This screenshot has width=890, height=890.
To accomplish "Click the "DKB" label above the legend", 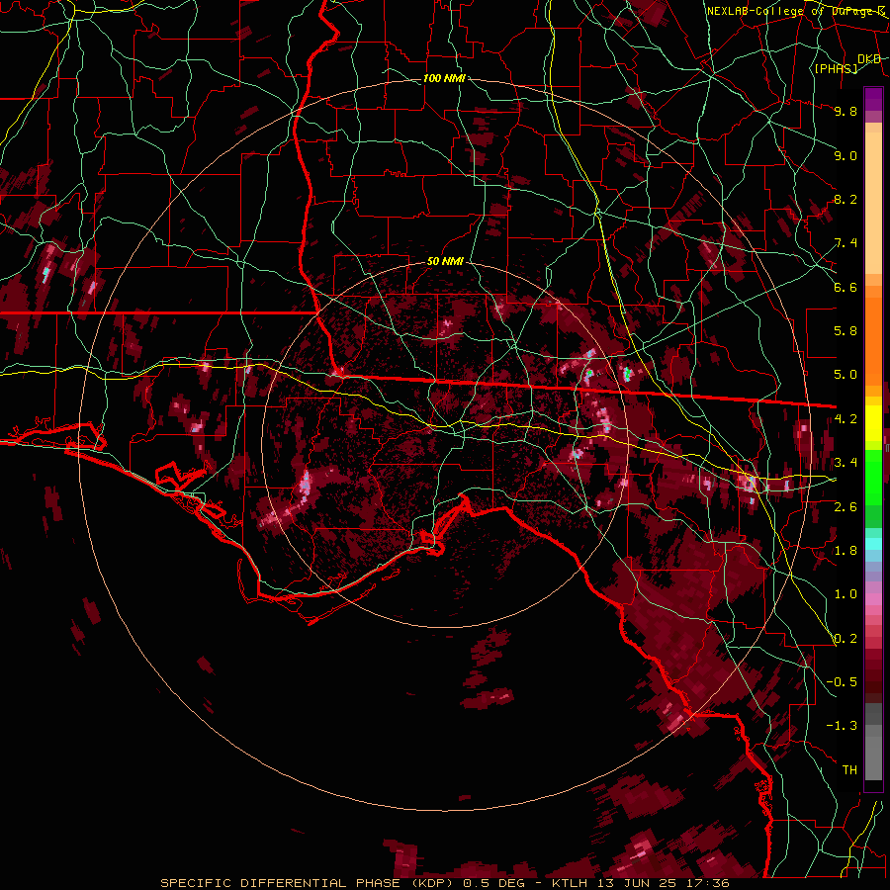I will (869, 59).
